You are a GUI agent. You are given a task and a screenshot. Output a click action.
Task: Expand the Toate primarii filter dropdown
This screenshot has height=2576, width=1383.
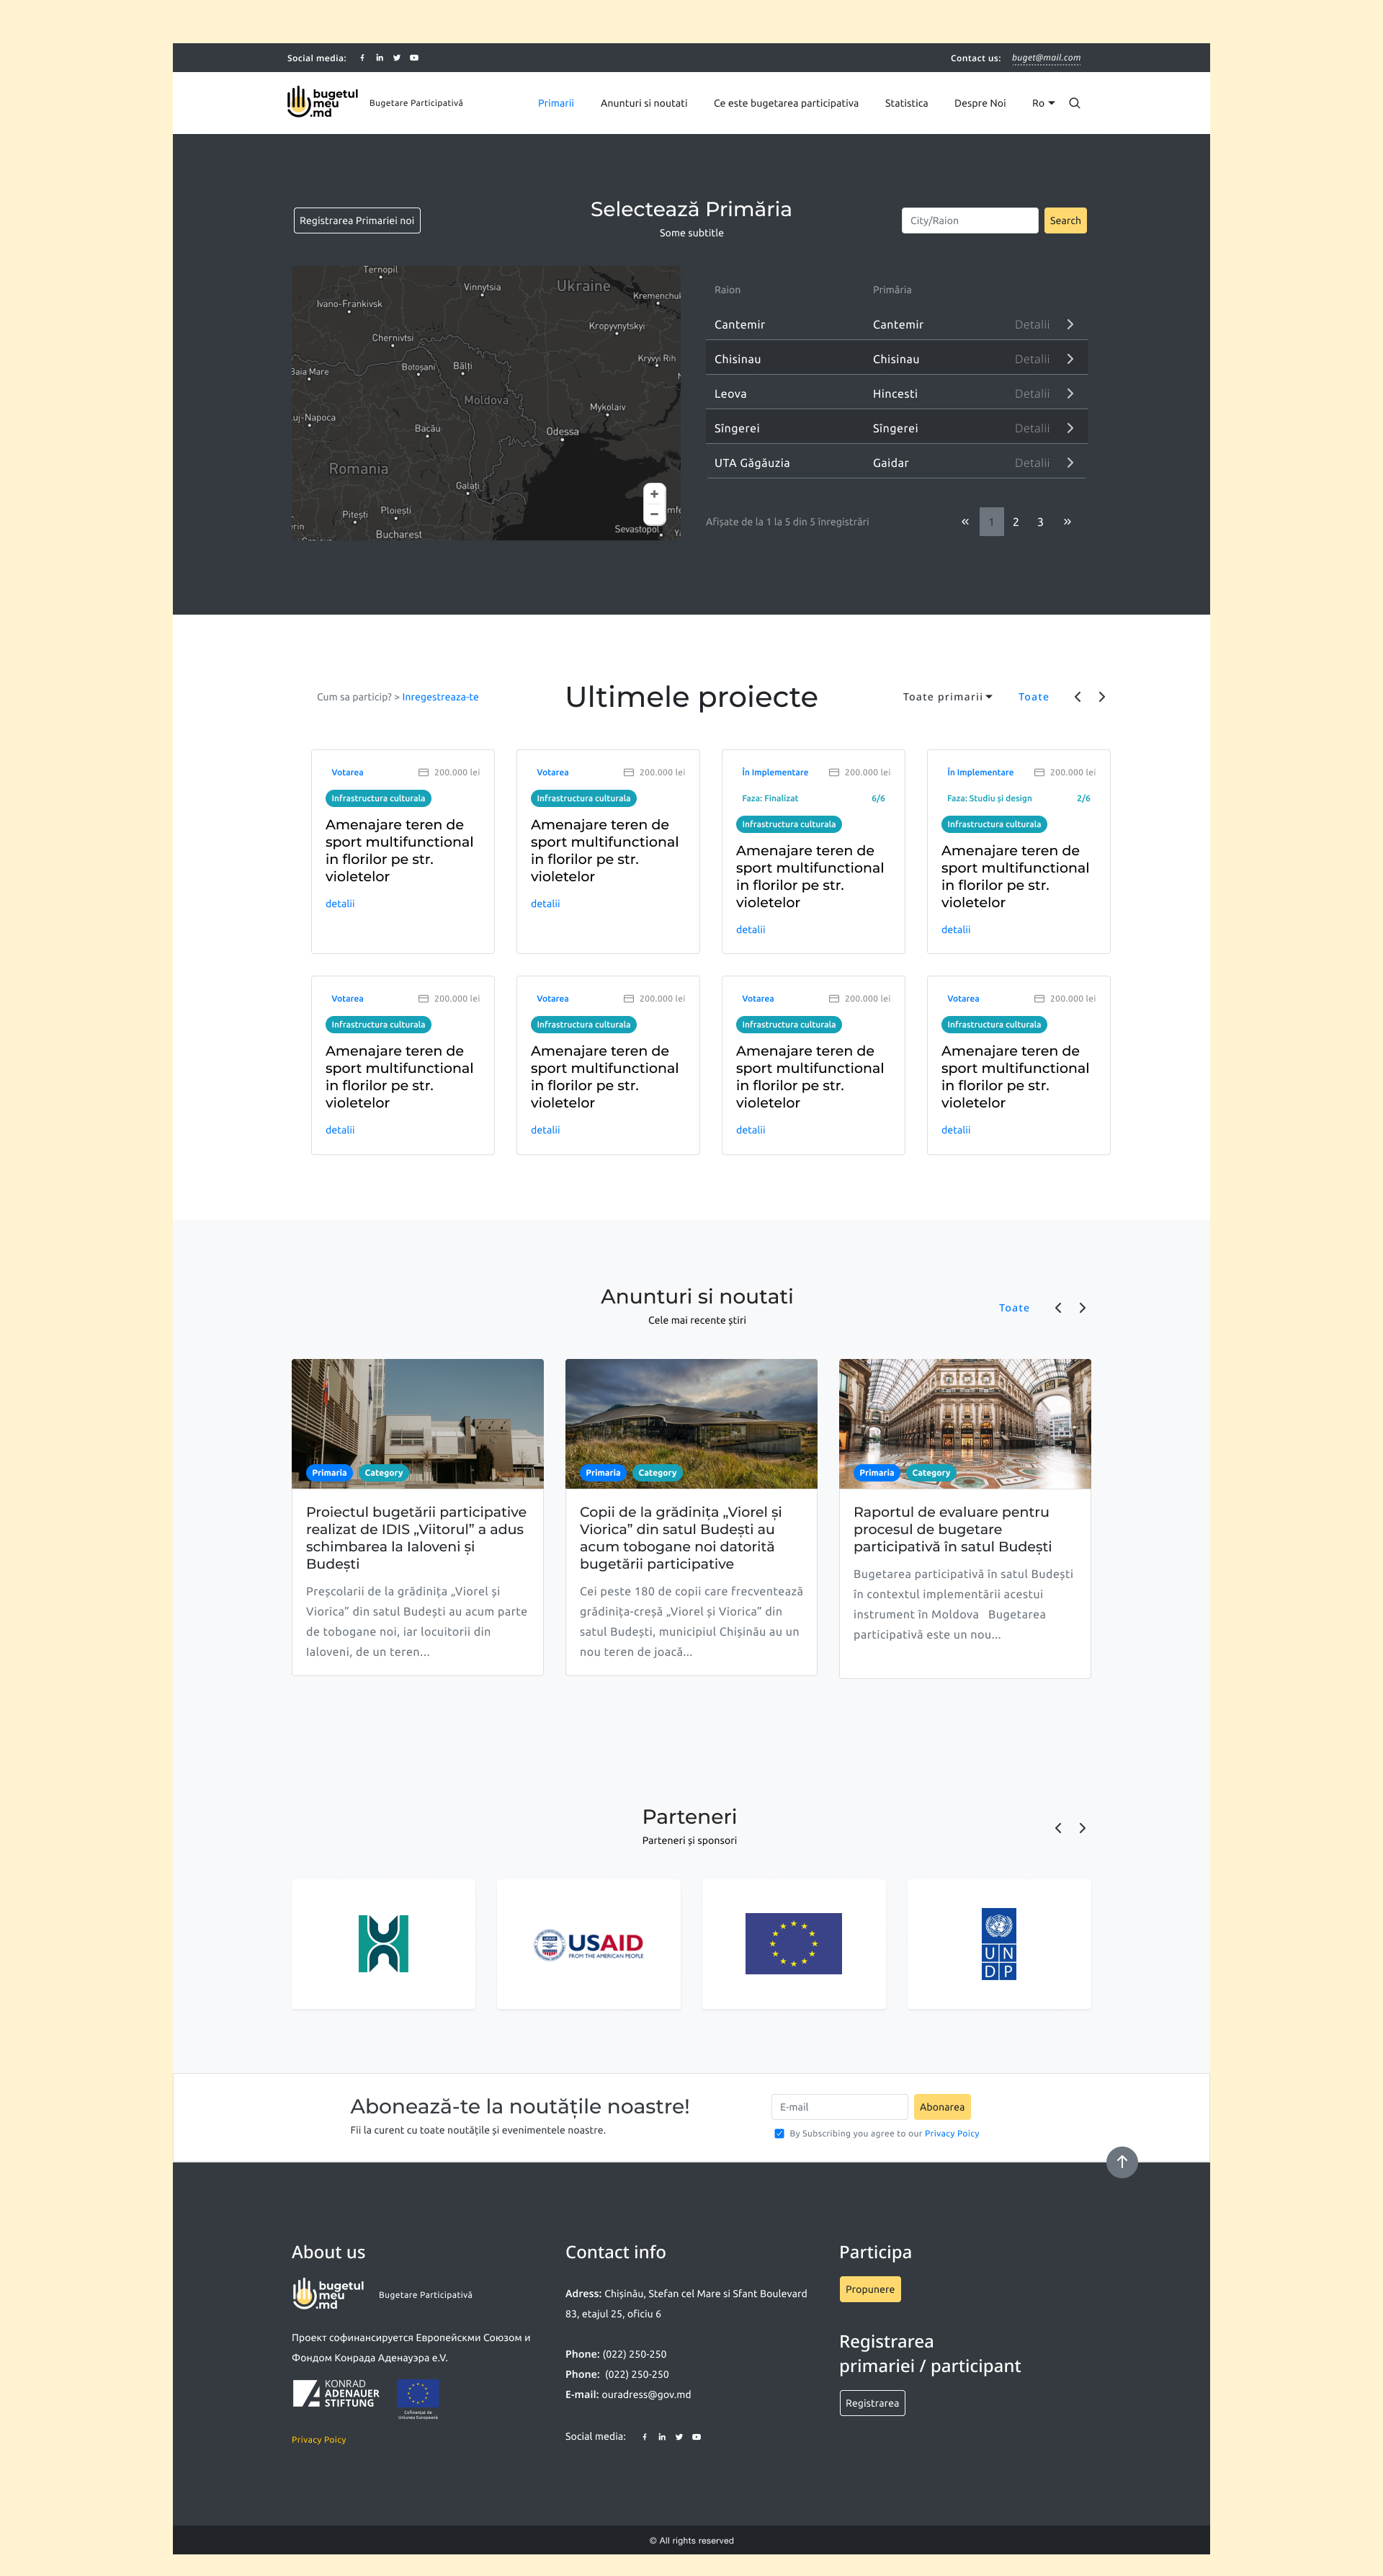[947, 697]
